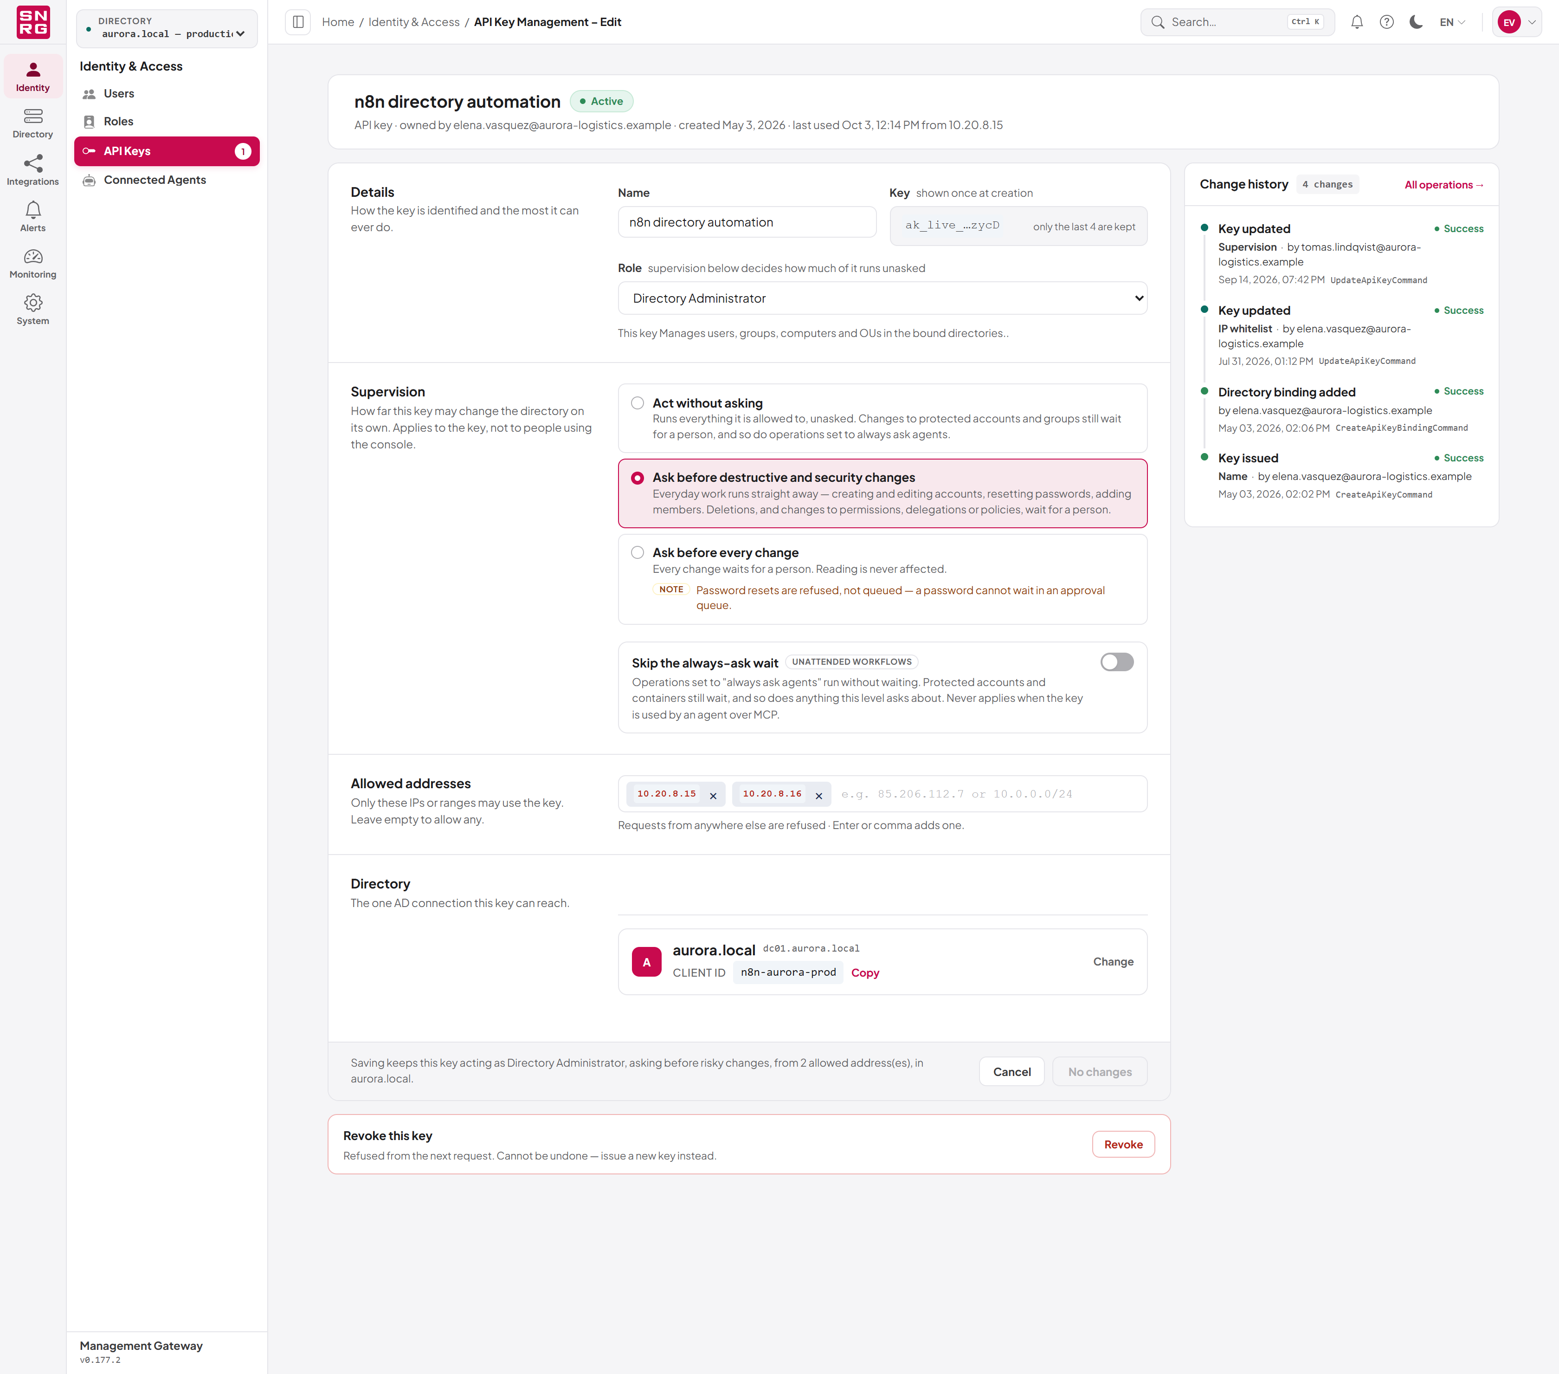Click the search magnifier icon
The width and height of the screenshot is (1559, 1374).
point(1157,22)
